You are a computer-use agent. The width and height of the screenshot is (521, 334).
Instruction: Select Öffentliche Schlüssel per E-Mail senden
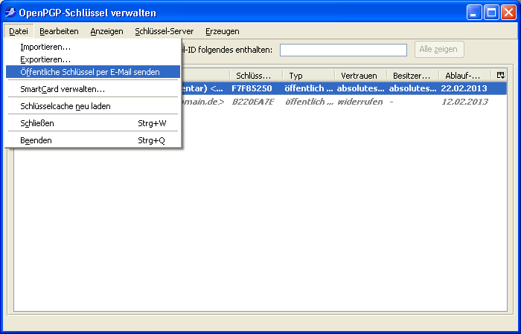click(x=93, y=72)
